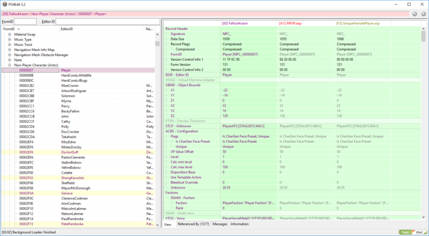Expand the Note tree node
The width and height of the screenshot is (429, 236).
[10, 60]
